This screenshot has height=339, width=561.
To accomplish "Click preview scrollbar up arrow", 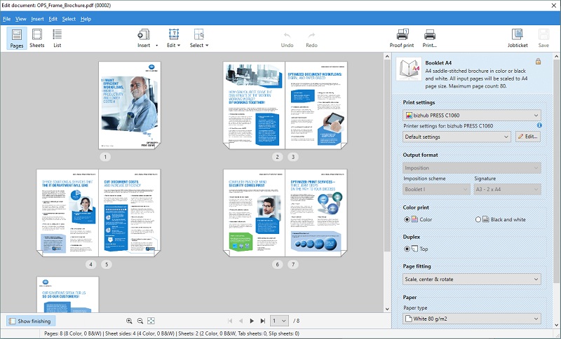I will [x=388, y=56].
